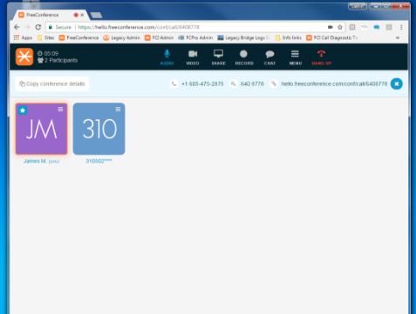Open a new browser tab

coord(96,15)
